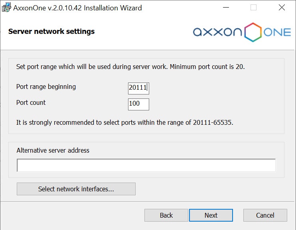Viewport: 296px width, 230px height.
Task: Click the wizard window title text
Action: 77,8
